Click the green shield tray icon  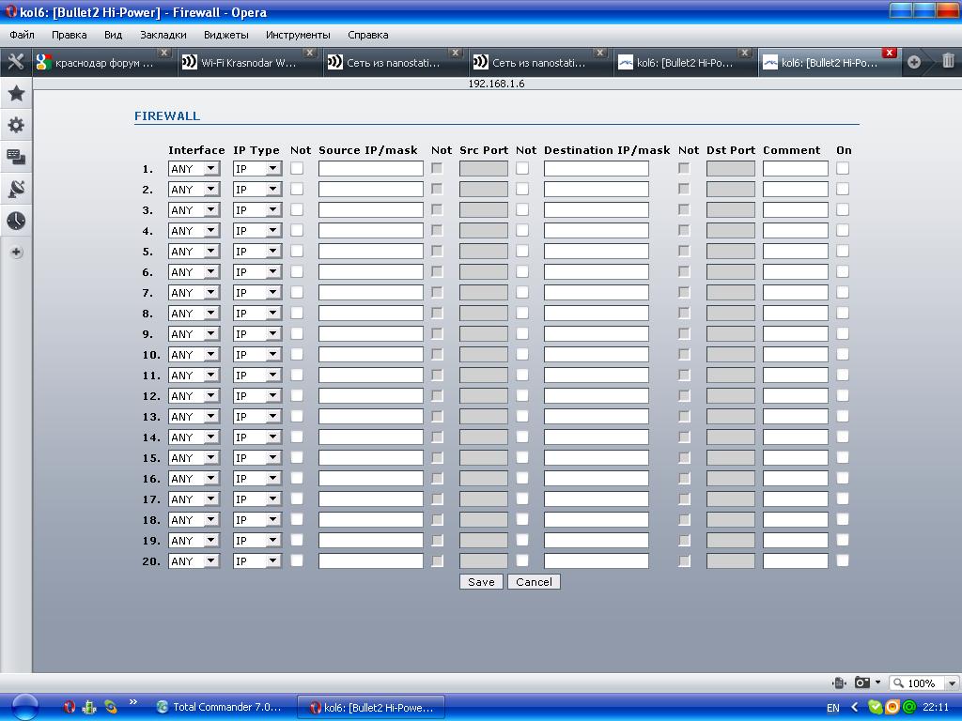[875, 707]
